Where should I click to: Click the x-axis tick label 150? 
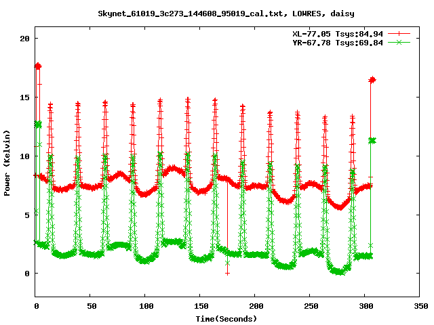(x=200, y=305)
